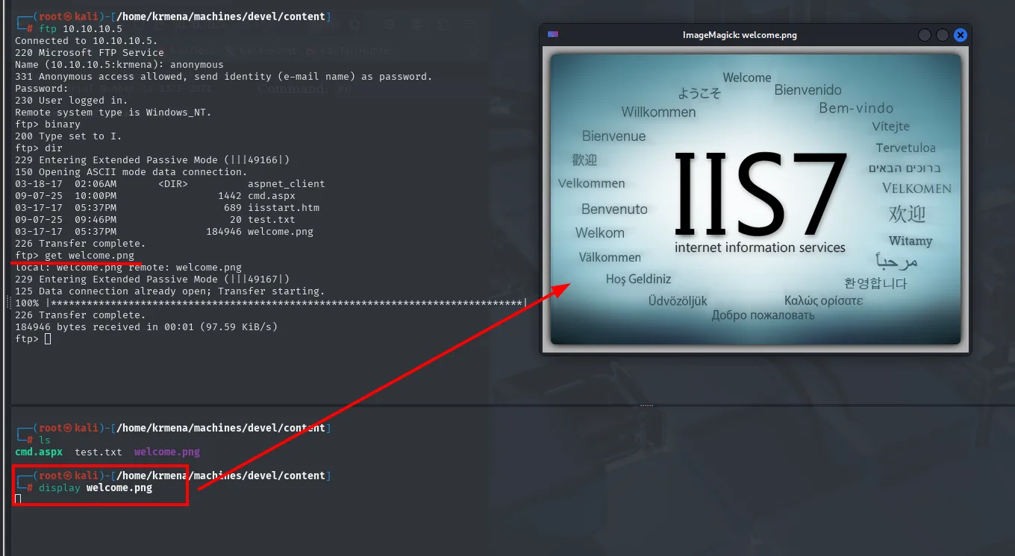
Task: Click the 'ImageMagick: welcome.png' title bar text
Action: (740, 35)
